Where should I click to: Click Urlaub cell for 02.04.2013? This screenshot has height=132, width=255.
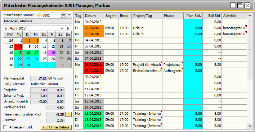coord(147,28)
